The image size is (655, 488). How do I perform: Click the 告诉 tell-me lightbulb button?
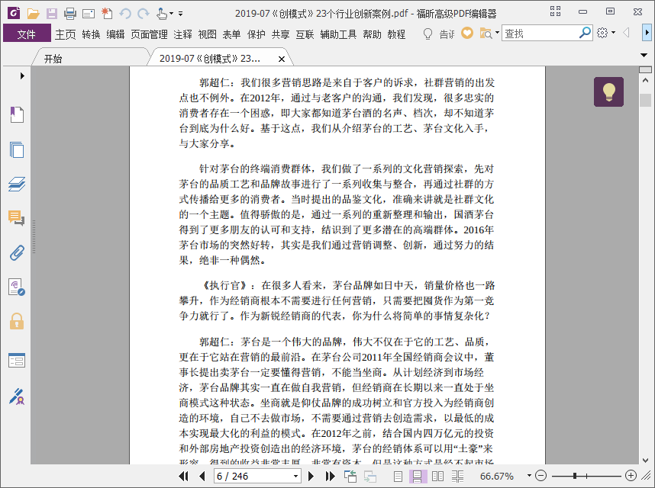pos(438,34)
